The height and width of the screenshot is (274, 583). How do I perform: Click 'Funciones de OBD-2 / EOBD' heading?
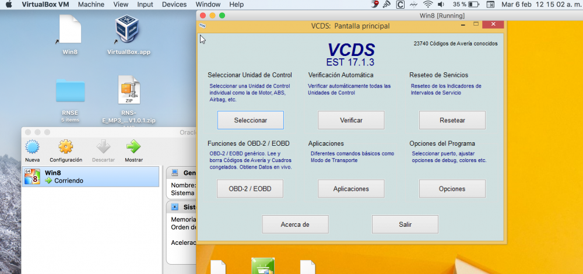click(x=248, y=143)
